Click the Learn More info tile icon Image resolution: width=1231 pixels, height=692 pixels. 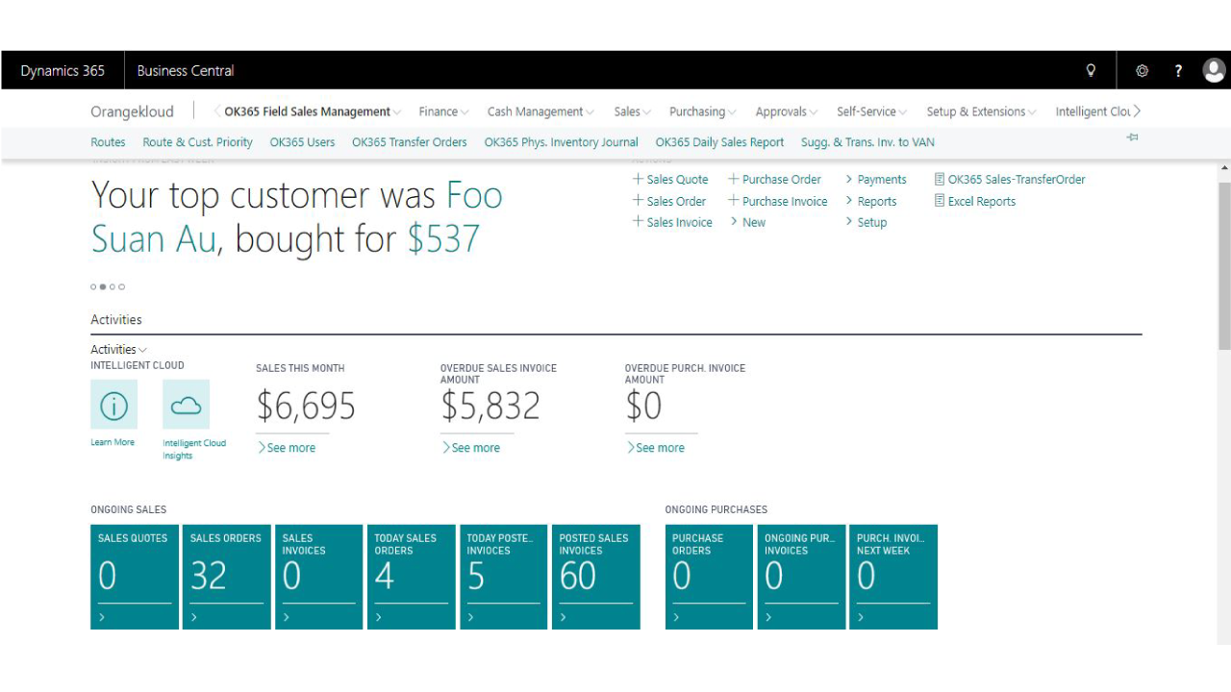click(x=113, y=405)
